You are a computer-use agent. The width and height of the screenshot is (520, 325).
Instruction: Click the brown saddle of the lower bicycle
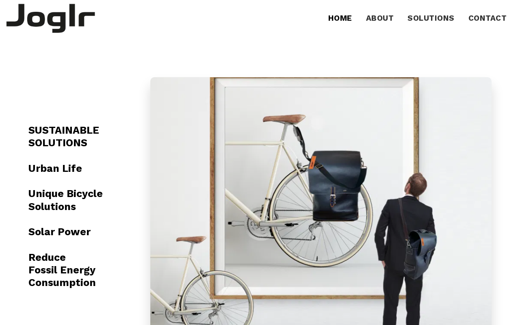click(x=192, y=239)
